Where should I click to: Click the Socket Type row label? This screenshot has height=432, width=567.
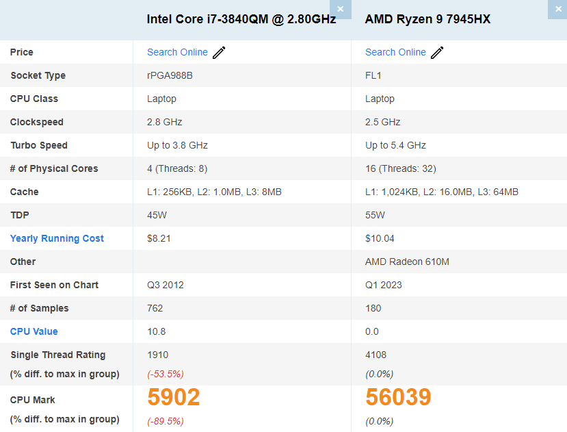(38, 75)
